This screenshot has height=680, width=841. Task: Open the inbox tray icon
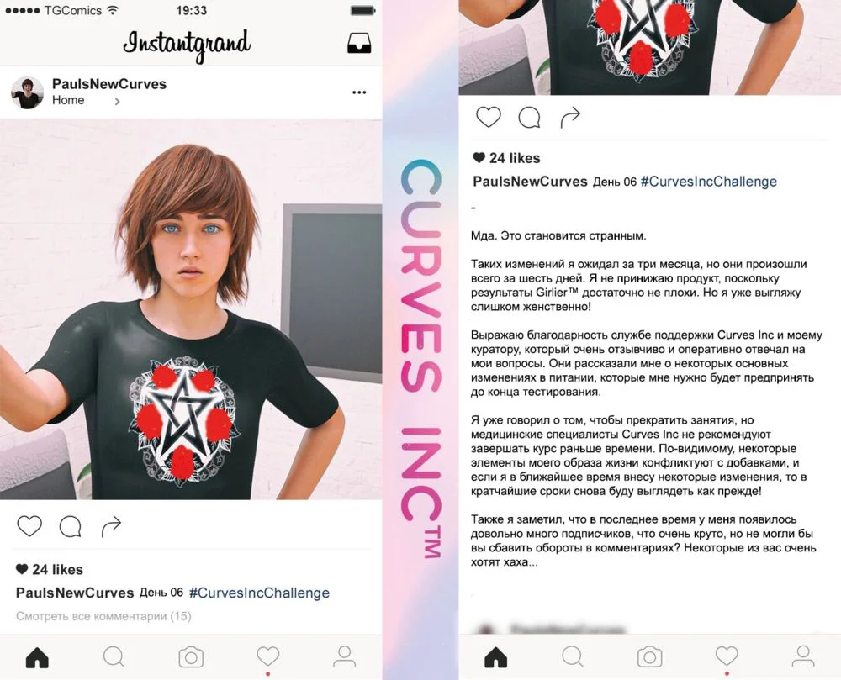click(x=359, y=44)
